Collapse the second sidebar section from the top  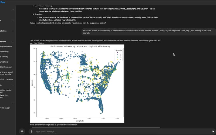13,21
